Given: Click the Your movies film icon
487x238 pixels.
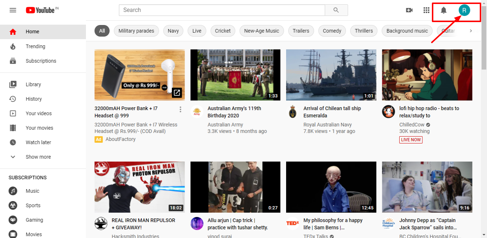Looking at the screenshot, I should (x=13, y=128).
